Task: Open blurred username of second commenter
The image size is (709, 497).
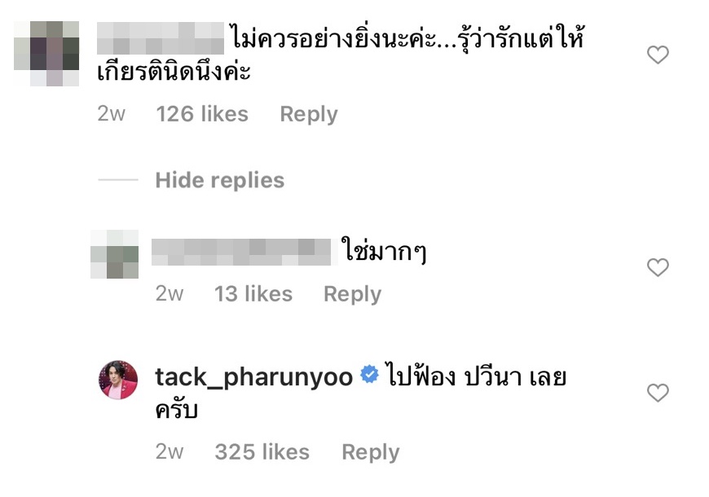Action: point(241,252)
